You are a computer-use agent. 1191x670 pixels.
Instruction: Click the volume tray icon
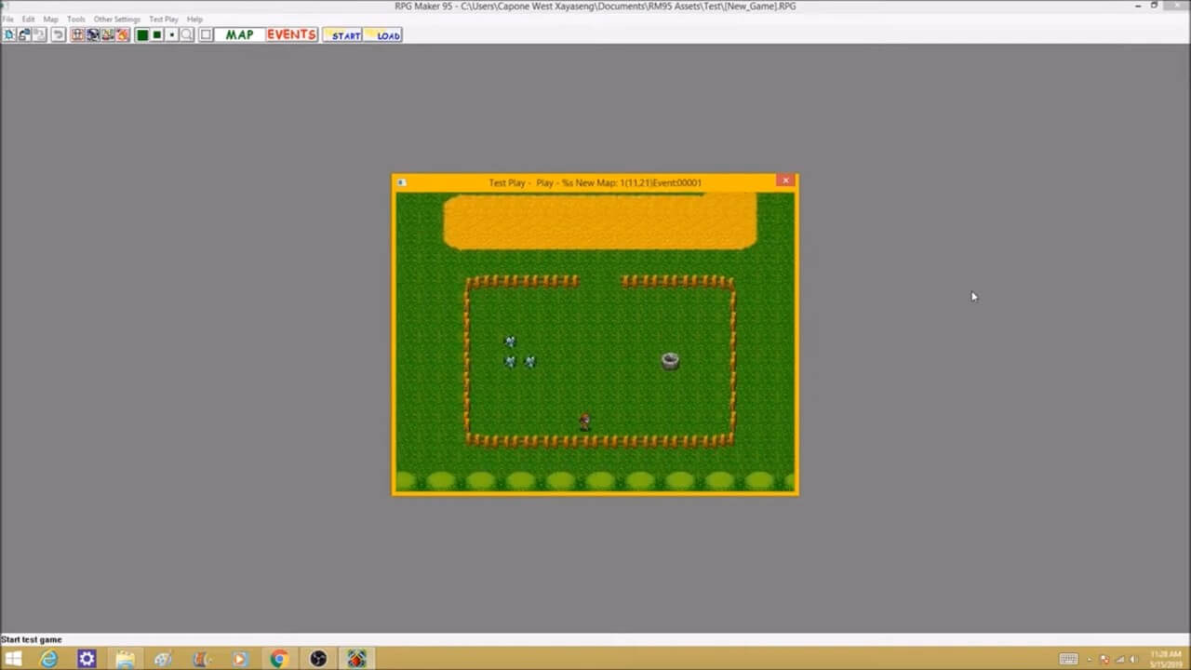[1134, 659]
